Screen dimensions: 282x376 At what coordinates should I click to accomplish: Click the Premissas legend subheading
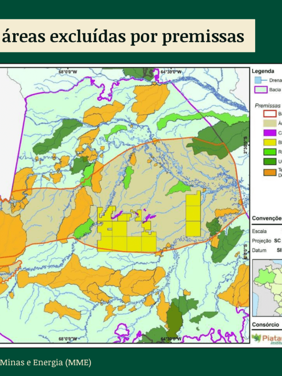pyautogui.click(x=267, y=105)
